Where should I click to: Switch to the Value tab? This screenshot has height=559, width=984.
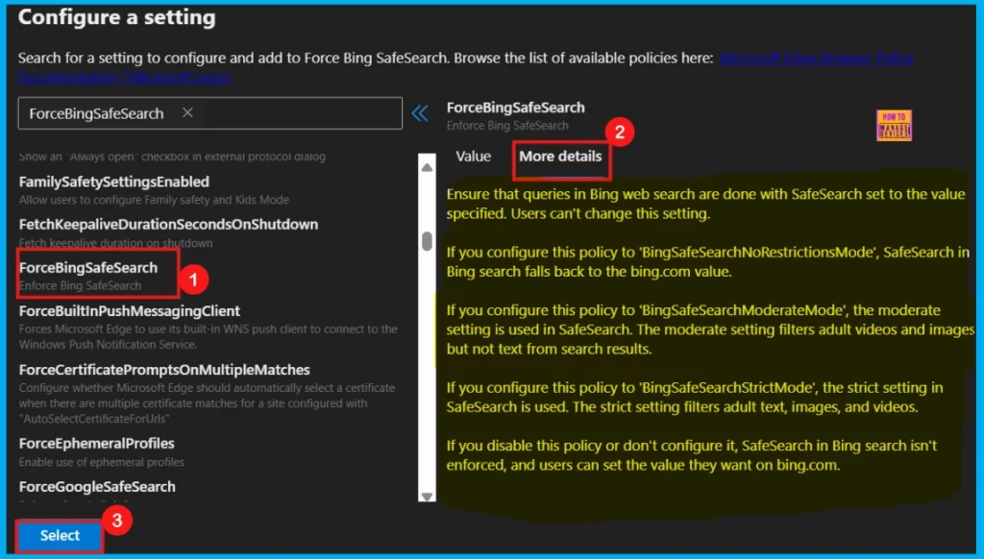click(473, 157)
